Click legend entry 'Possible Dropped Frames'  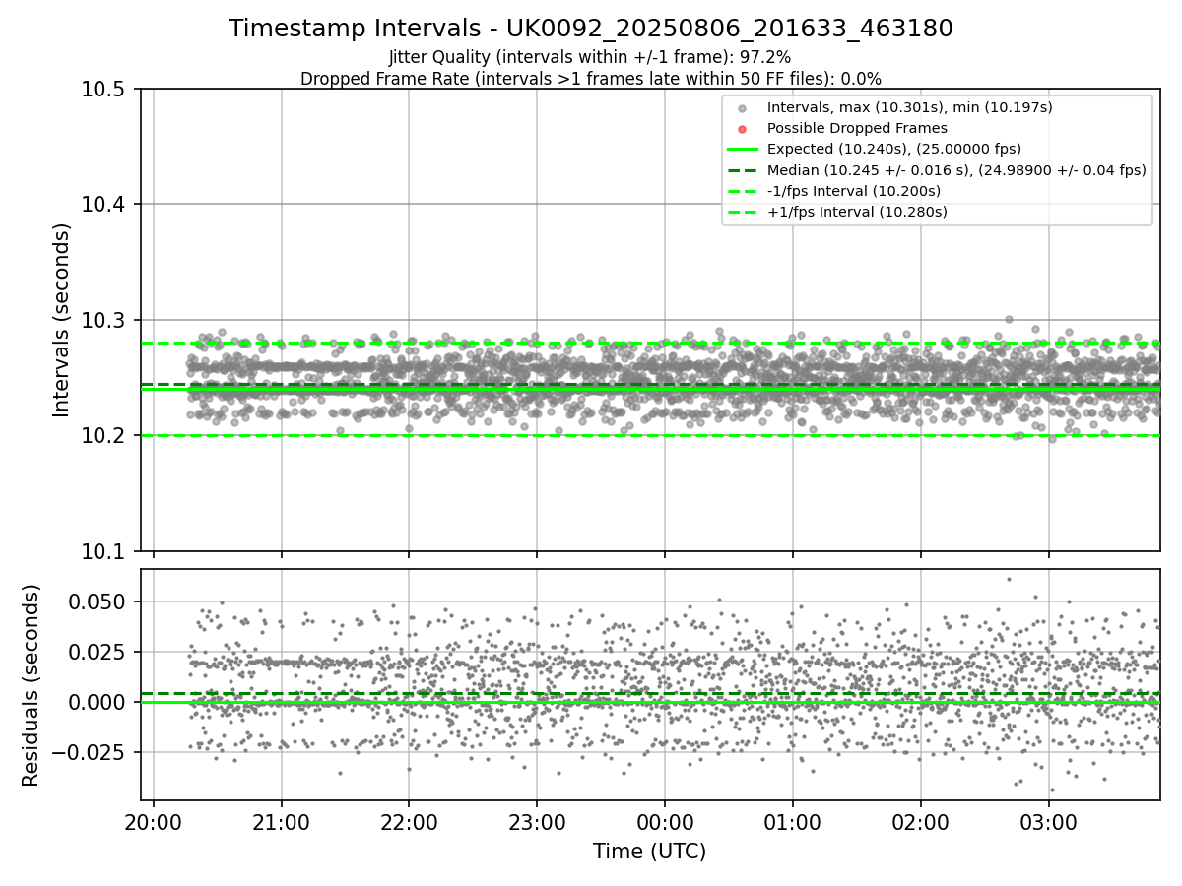[857, 128]
